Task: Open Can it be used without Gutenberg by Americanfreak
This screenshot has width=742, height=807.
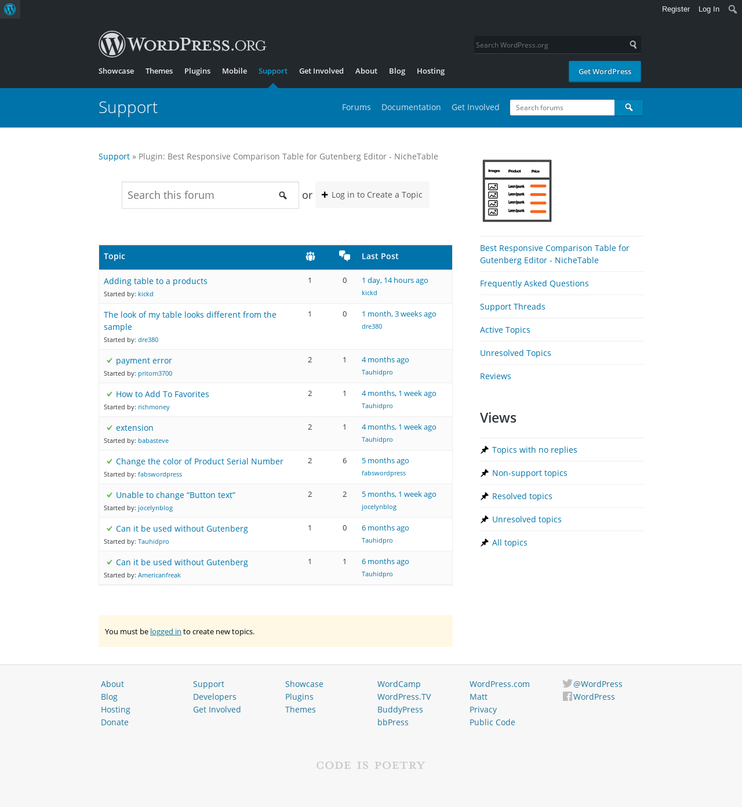Action: coord(182,562)
